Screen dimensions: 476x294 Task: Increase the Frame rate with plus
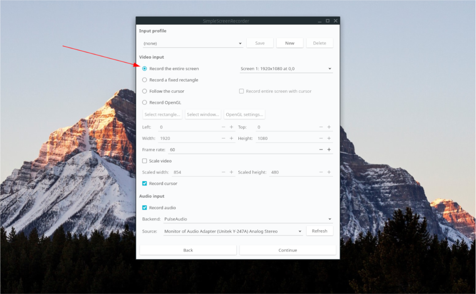coord(329,150)
